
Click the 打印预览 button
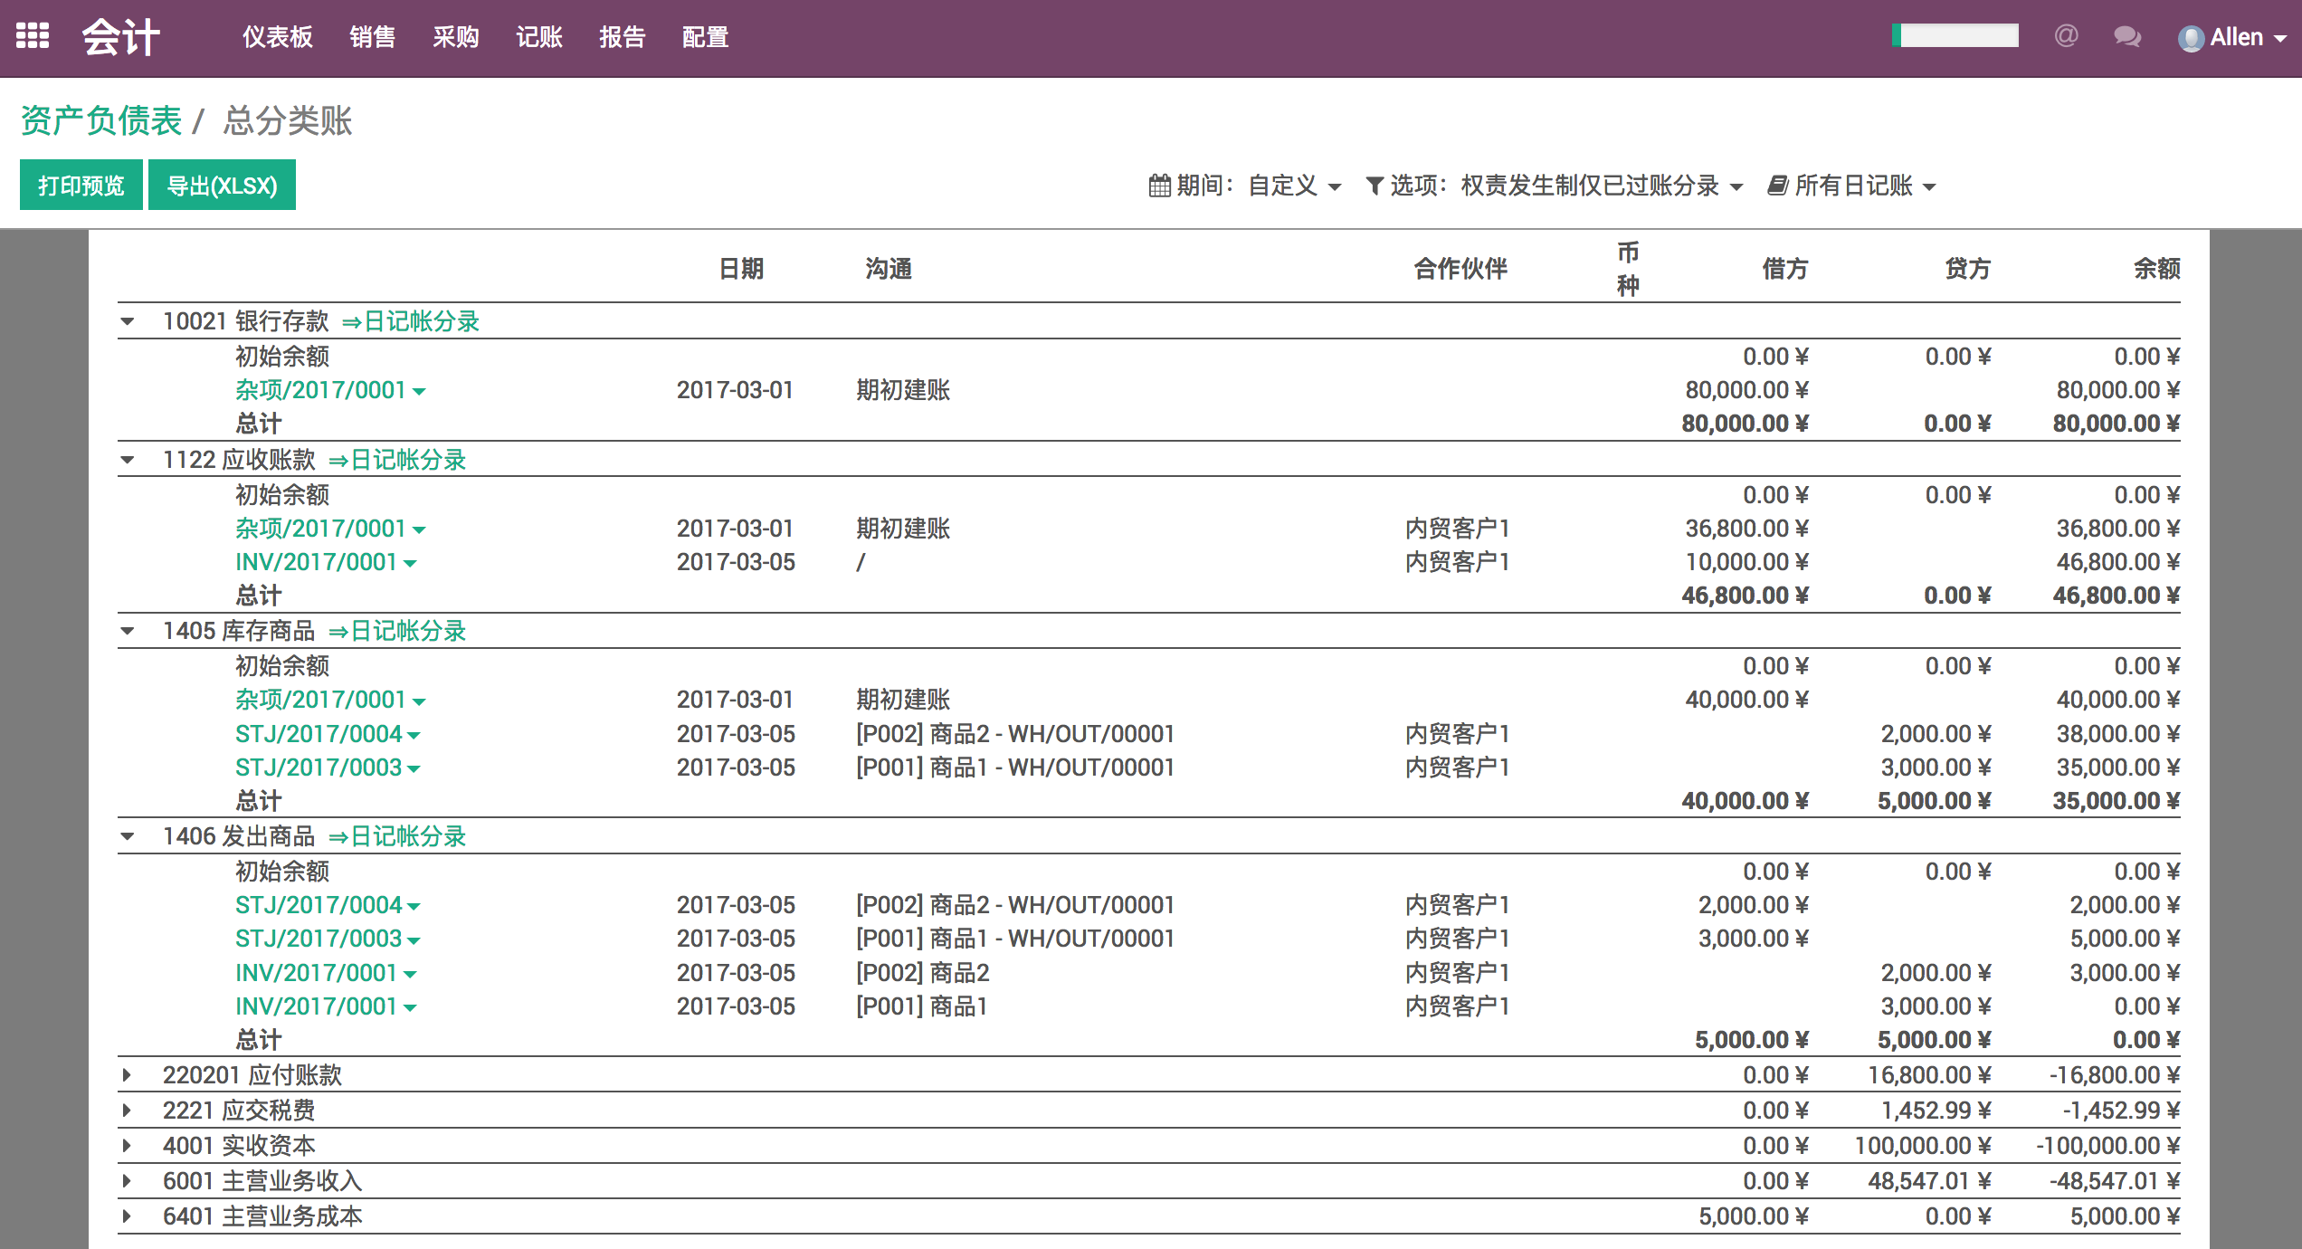(81, 186)
